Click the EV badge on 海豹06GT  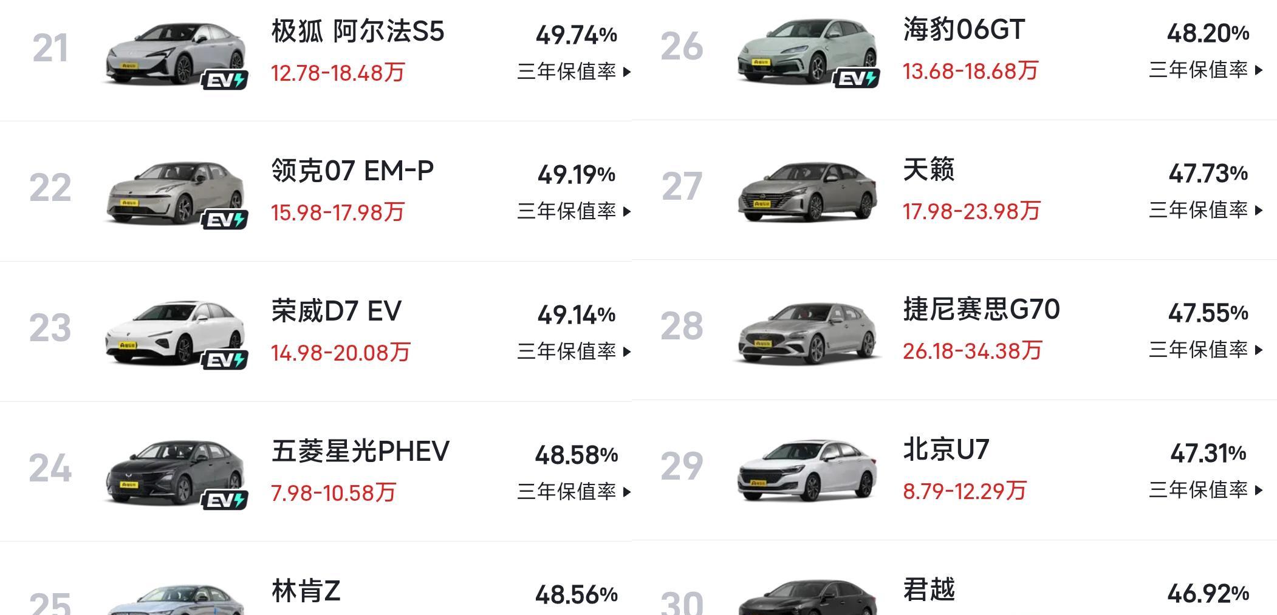tap(857, 78)
